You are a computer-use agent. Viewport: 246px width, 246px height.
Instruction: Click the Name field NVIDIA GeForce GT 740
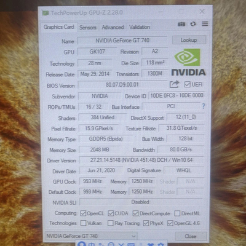pyautogui.click(x=122, y=41)
